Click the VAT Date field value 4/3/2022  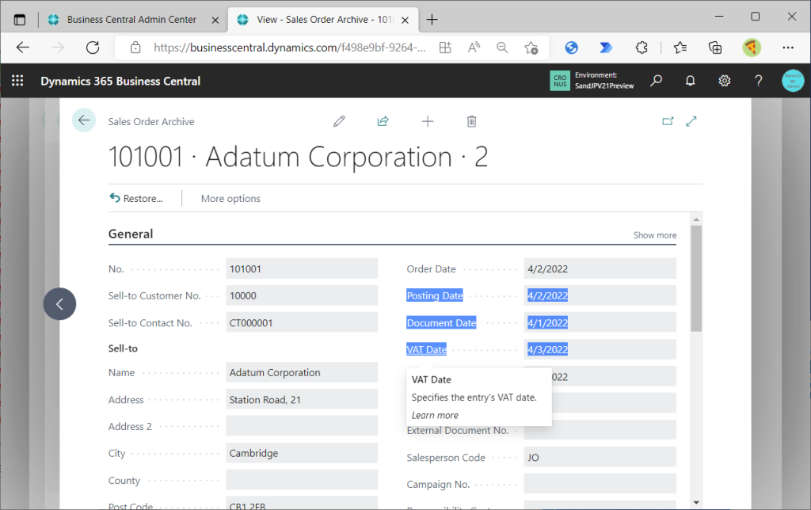(x=600, y=350)
